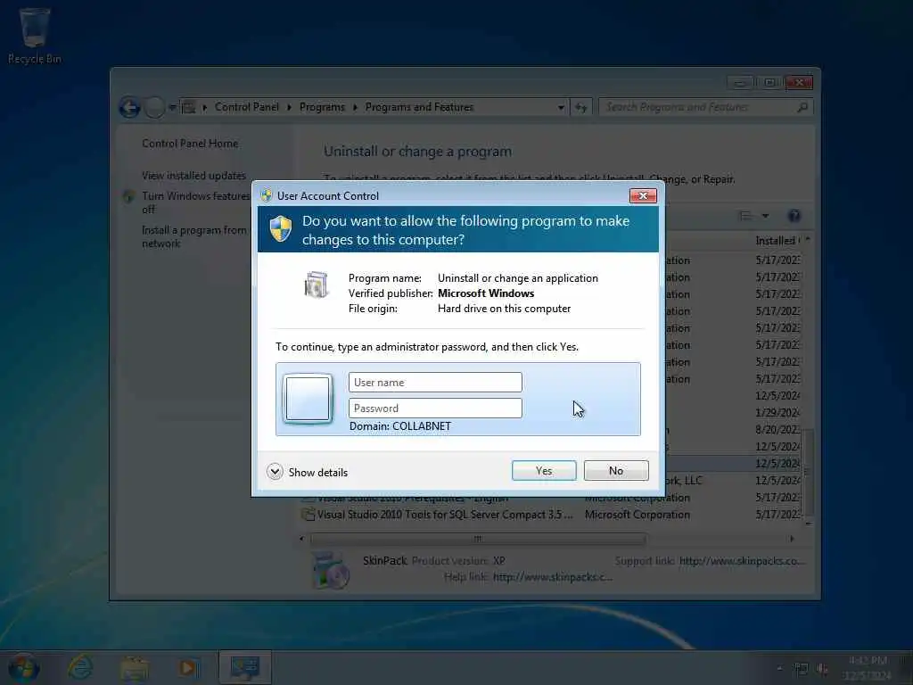
Task: Sort by the Installed On column header
Action: [x=777, y=241]
